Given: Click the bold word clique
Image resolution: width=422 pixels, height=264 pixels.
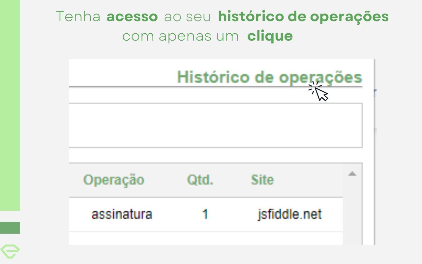Looking at the screenshot, I should 270,36.
